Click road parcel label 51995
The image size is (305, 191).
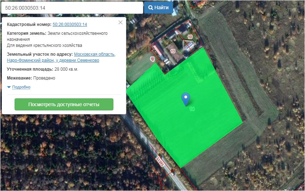[160, 162]
